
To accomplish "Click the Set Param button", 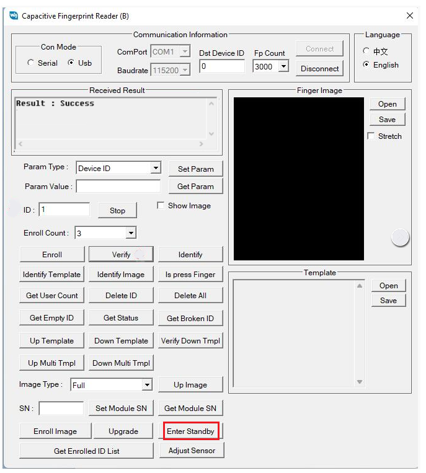I will point(196,169).
